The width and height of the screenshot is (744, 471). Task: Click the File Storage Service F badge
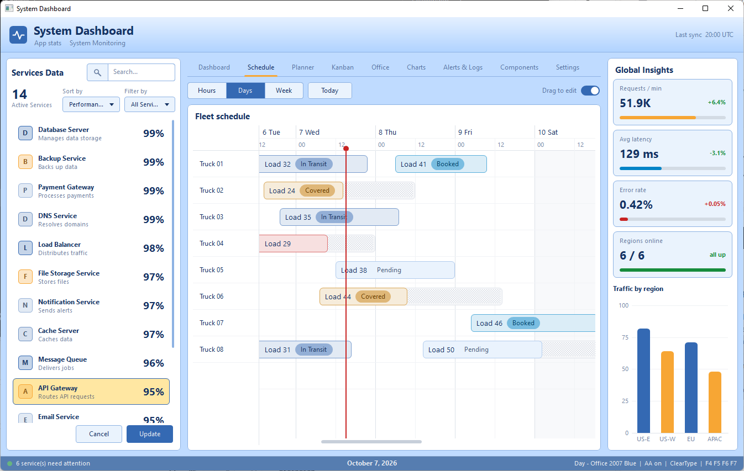(x=25, y=277)
